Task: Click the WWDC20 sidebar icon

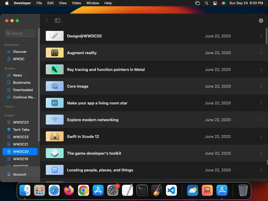Action: click(x=9, y=152)
